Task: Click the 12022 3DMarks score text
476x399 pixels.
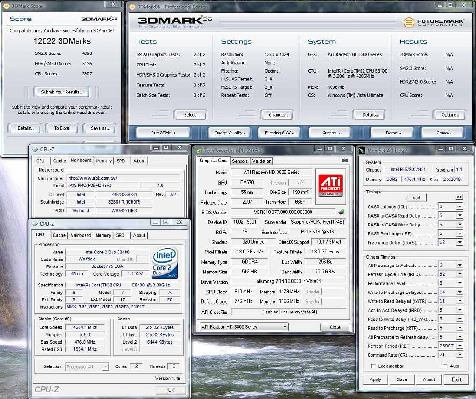Action: click(x=62, y=41)
